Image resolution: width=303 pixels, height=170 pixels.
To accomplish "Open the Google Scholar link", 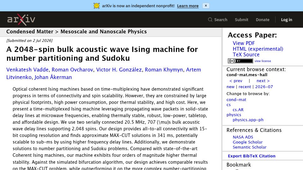I will point(247,142).
